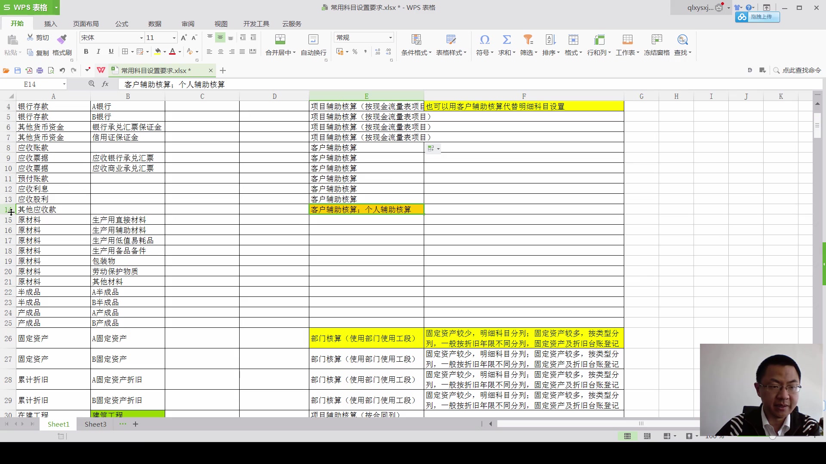
Task: Open Worksheet (工作表) tool
Action: [628, 45]
